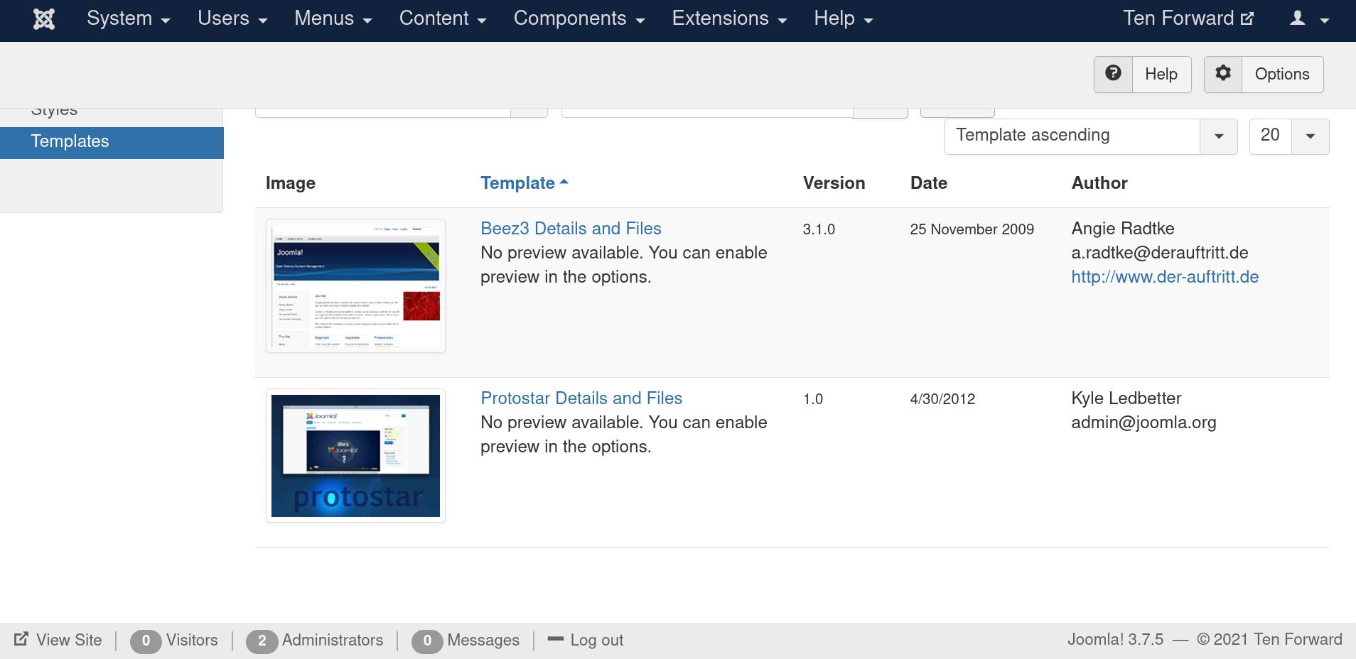Image resolution: width=1356 pixels, height=659 pixels.
Task: Click the Beez3 template preview image
Action: pos(355,285)
